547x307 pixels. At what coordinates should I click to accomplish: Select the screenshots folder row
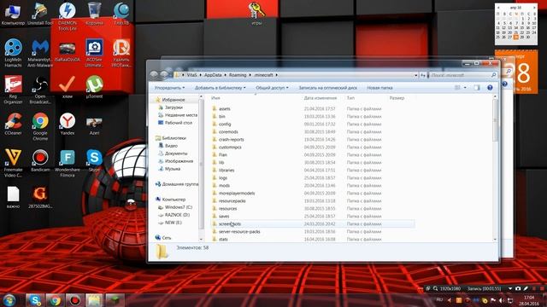(x=313, y=223)
